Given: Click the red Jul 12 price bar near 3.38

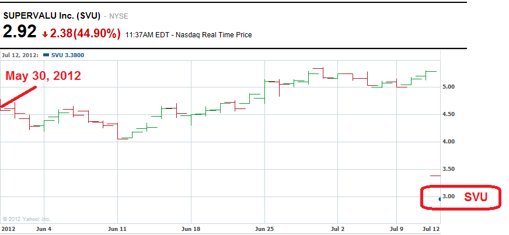Looking at the screenshot, I should point(435,176).
